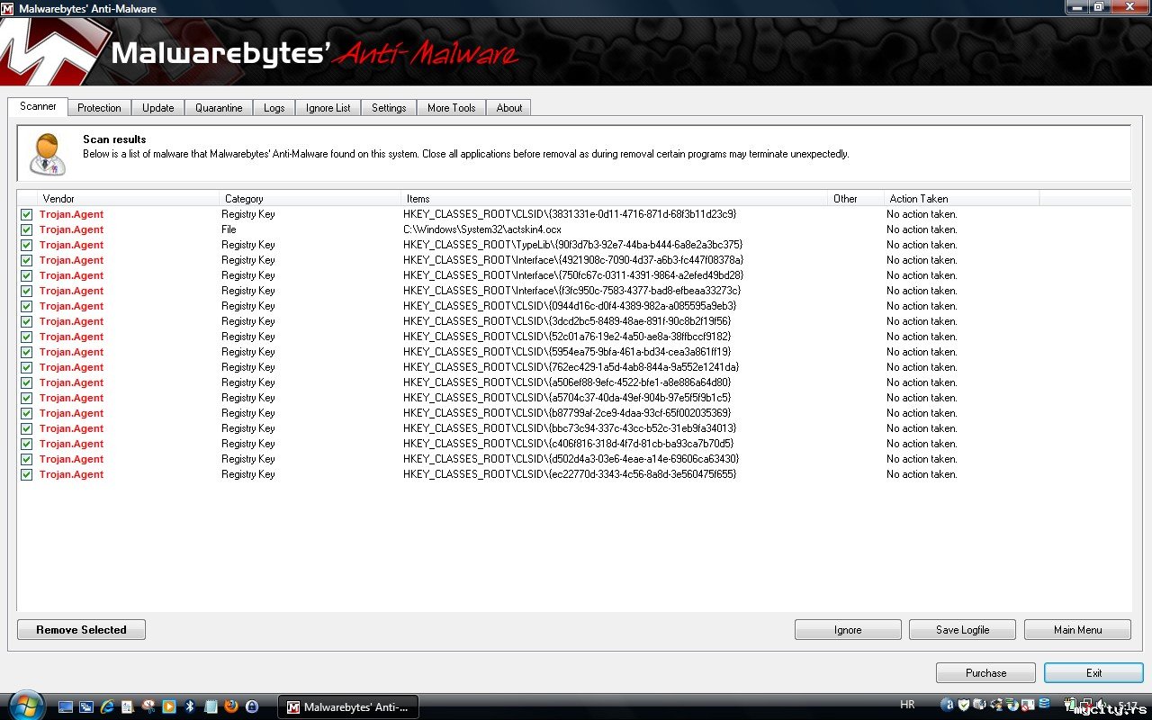The image size is (1152, 720).
Task: Toggle checkbox for CLSID {a506ef88 row
Action: (x=27, y=382)
